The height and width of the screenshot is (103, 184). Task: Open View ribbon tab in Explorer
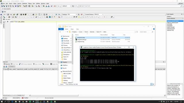(x=77, y=29)
